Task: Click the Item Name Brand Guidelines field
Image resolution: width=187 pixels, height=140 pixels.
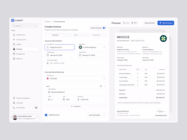Action: click(76, 92)
